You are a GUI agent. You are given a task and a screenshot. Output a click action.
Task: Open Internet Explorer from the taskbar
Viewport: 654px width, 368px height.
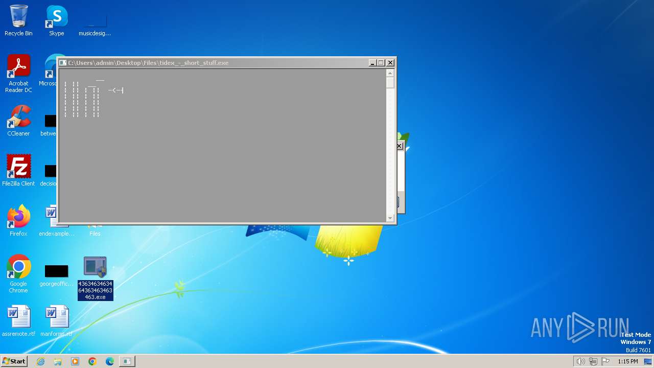pos(41,361)
